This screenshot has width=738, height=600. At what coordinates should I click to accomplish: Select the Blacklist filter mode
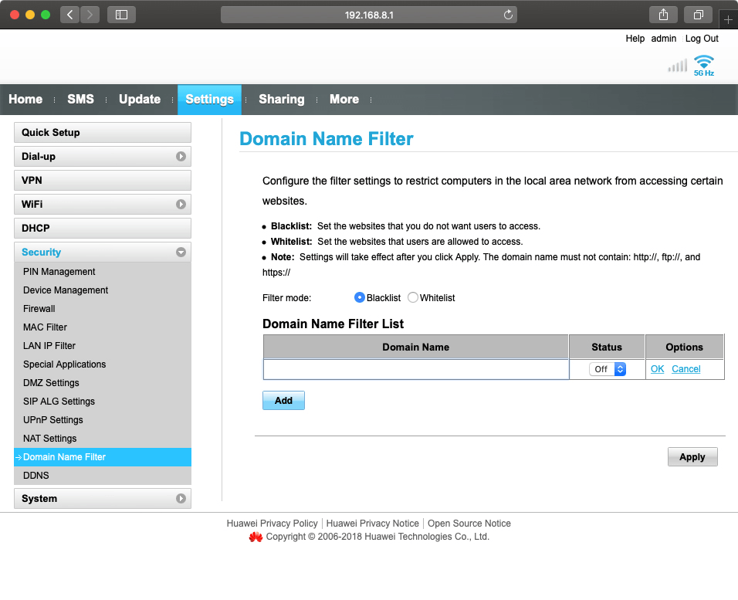(x=360, y=297)
